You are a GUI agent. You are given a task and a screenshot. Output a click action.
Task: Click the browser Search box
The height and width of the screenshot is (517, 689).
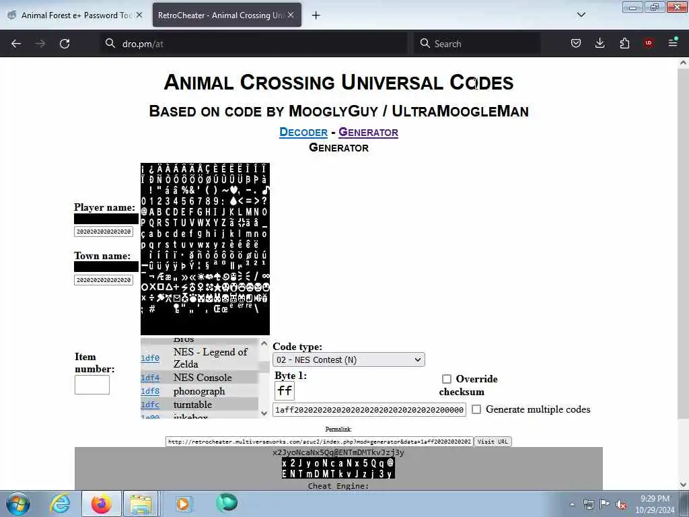click(x=477, y=44)
